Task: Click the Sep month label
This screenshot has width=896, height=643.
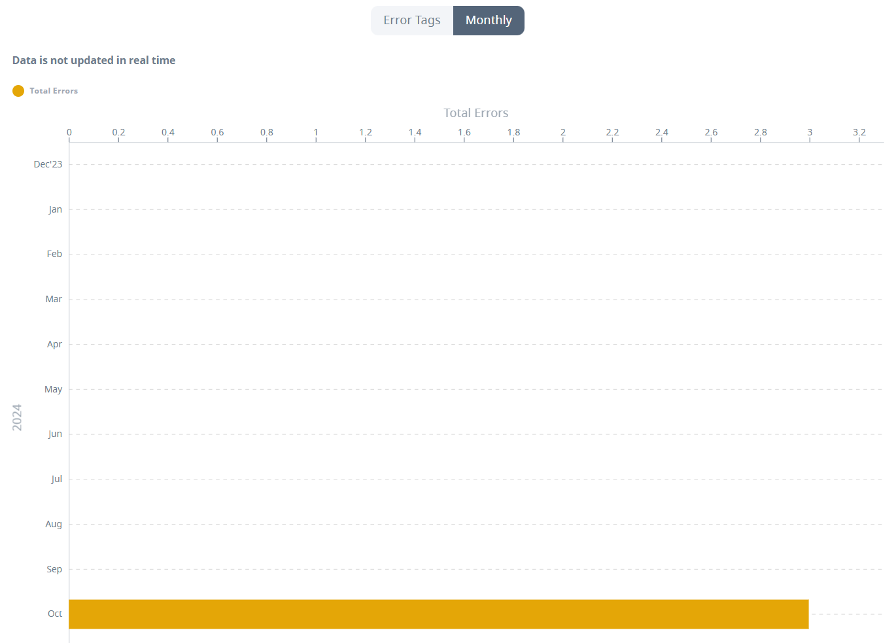Action: coord(54,569)
